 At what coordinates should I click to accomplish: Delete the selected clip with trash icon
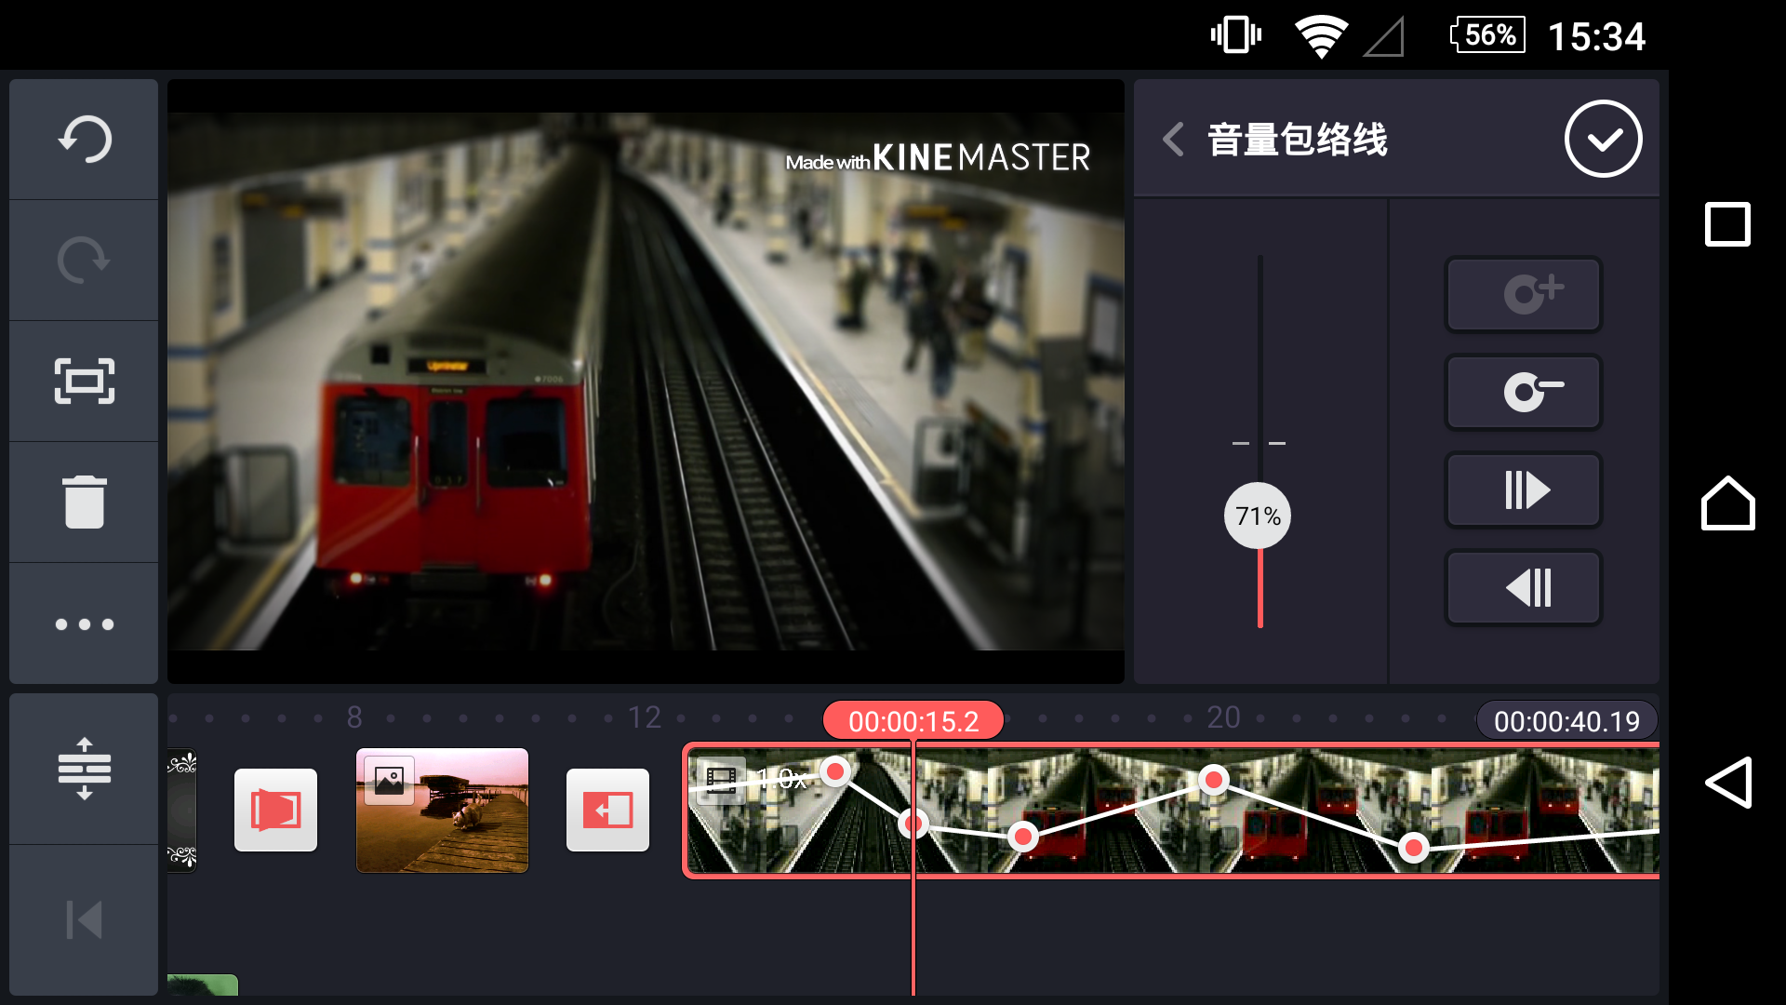(x=84, y=502)
